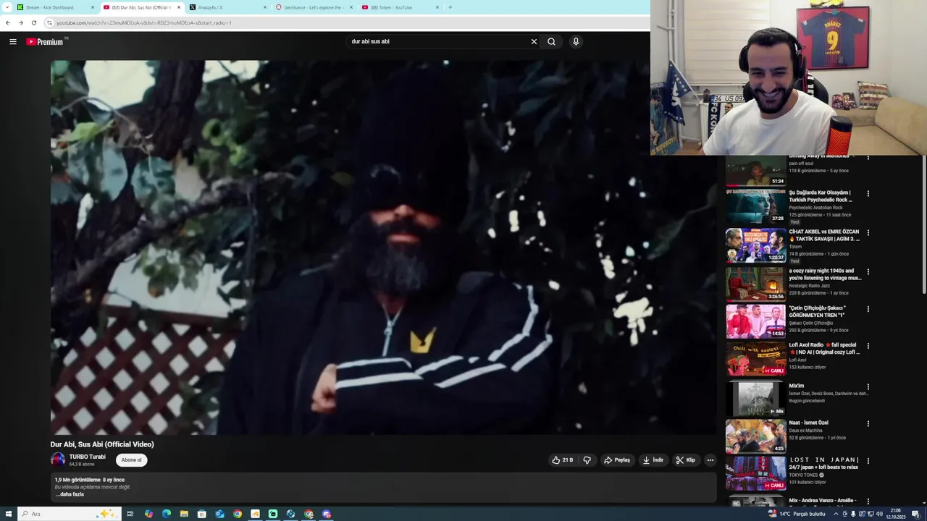
Task: Dislike the video with thumbs down
Action: tap(587, 460)
